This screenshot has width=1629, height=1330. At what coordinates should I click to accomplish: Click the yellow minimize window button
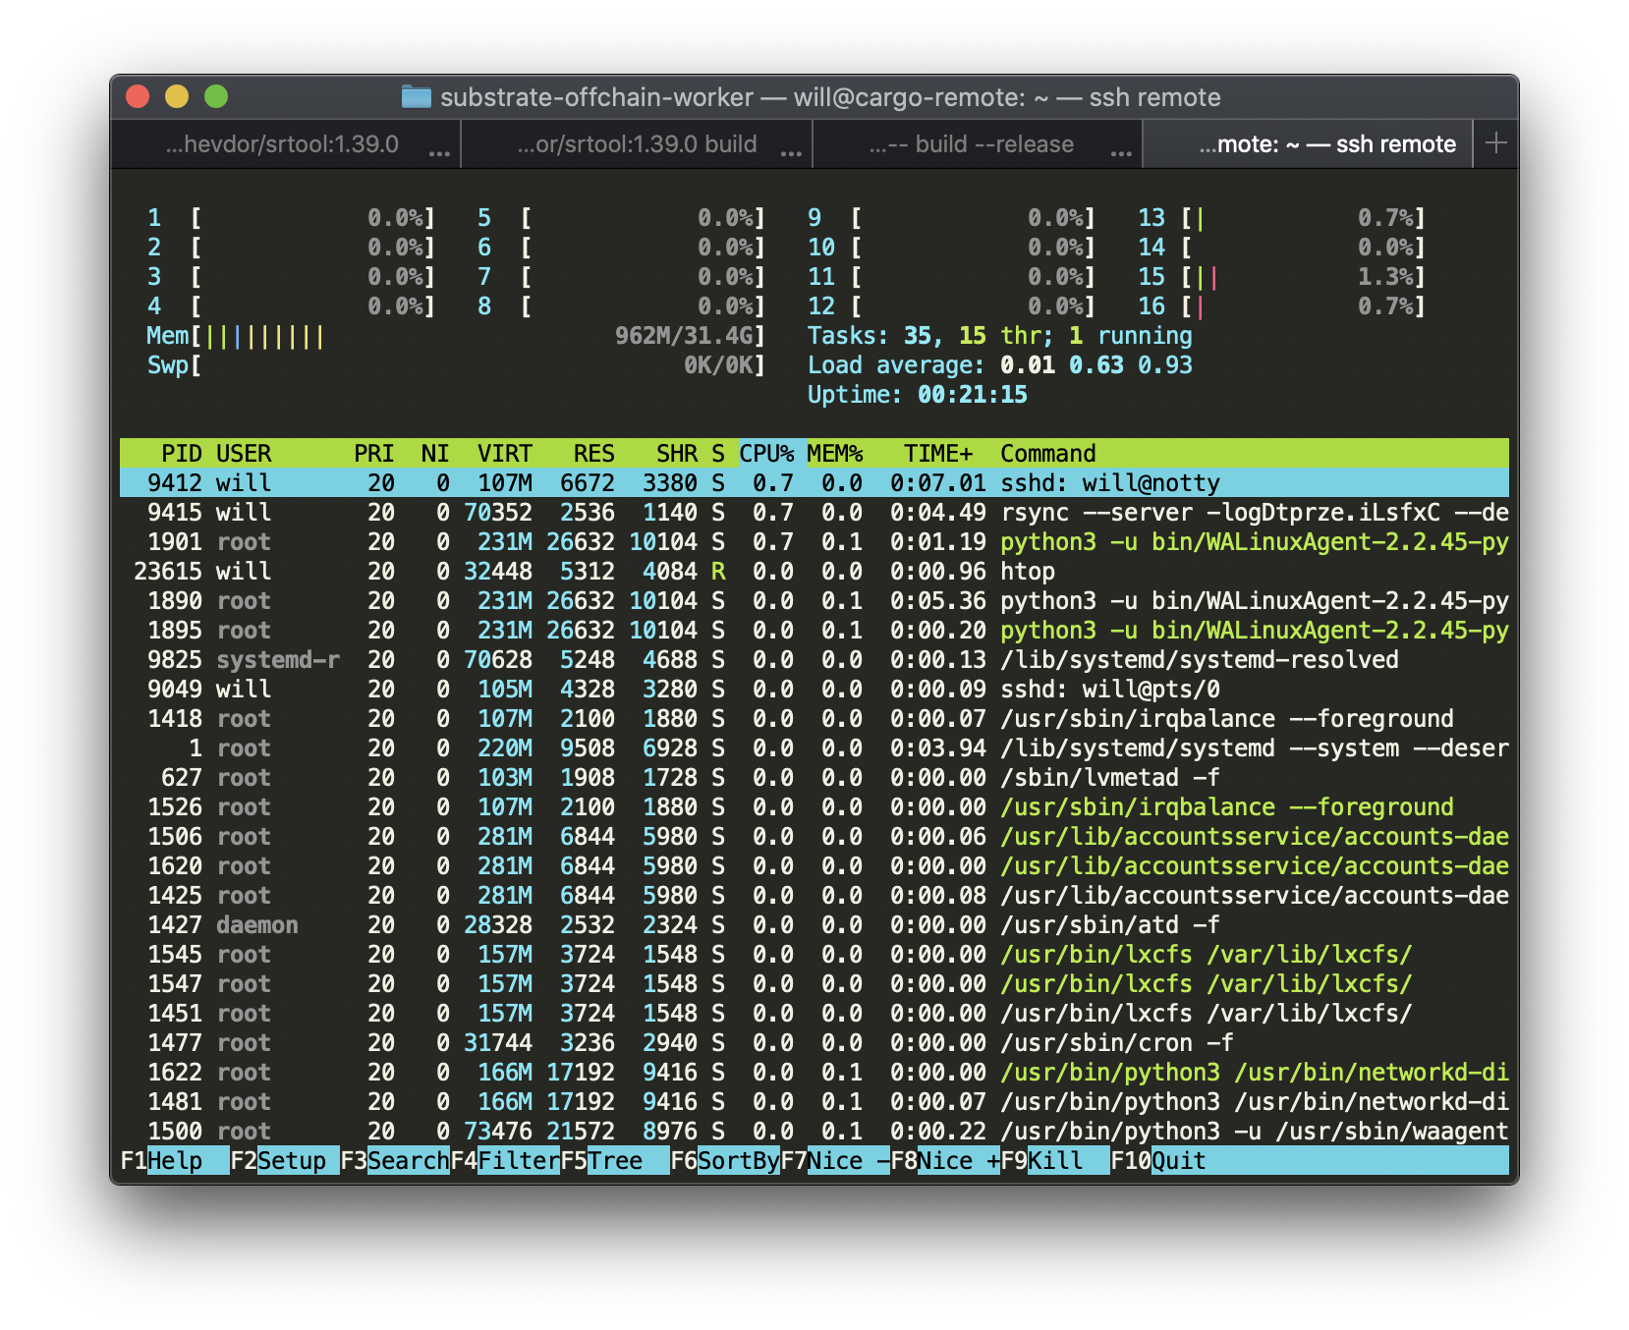(177, 96)
